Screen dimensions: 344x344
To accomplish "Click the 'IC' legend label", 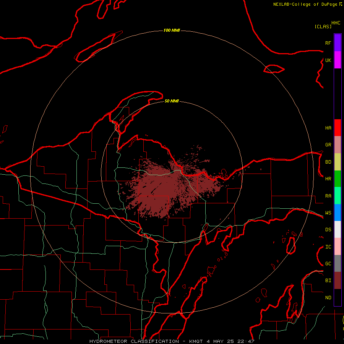I will point(328,247).
